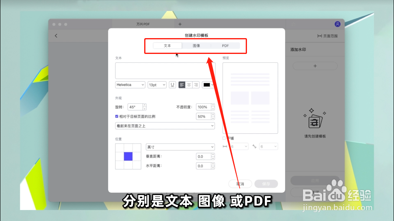Adjust the 水平距离 stepper

[213, 166]
